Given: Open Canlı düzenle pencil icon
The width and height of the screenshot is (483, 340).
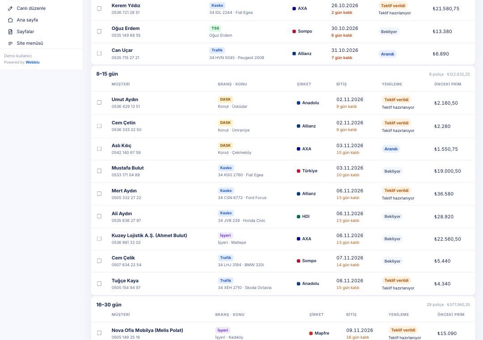Looking at the screenshot, I should (x=10, y=8).
